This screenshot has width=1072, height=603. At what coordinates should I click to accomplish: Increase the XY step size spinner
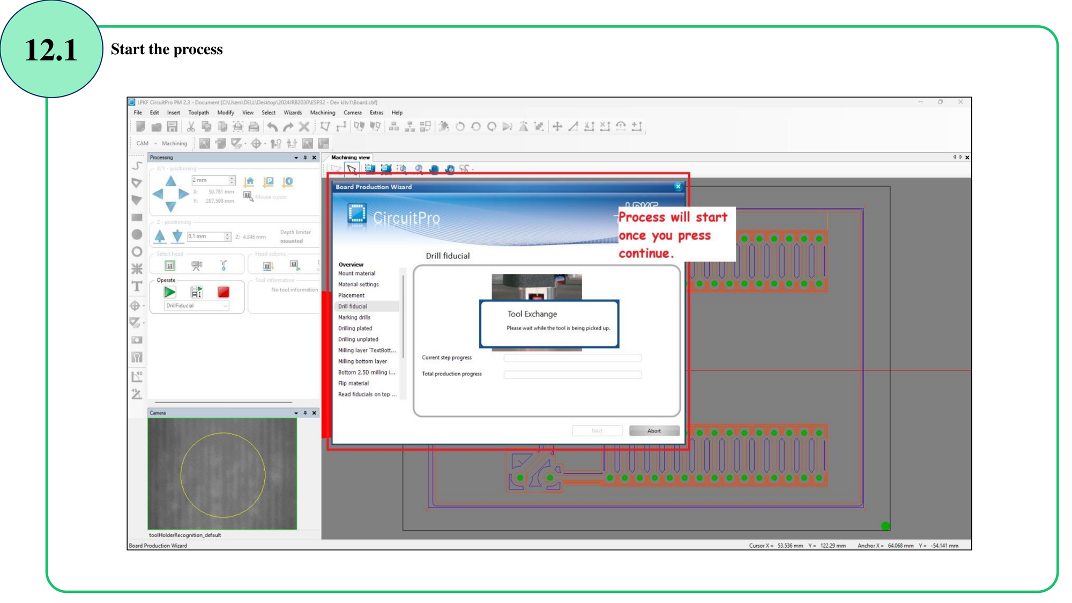pyautogui.click(x=232, y=178)
